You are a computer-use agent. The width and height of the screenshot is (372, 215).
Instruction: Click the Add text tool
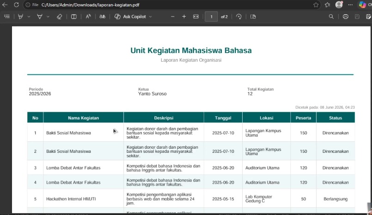[74, 17]
